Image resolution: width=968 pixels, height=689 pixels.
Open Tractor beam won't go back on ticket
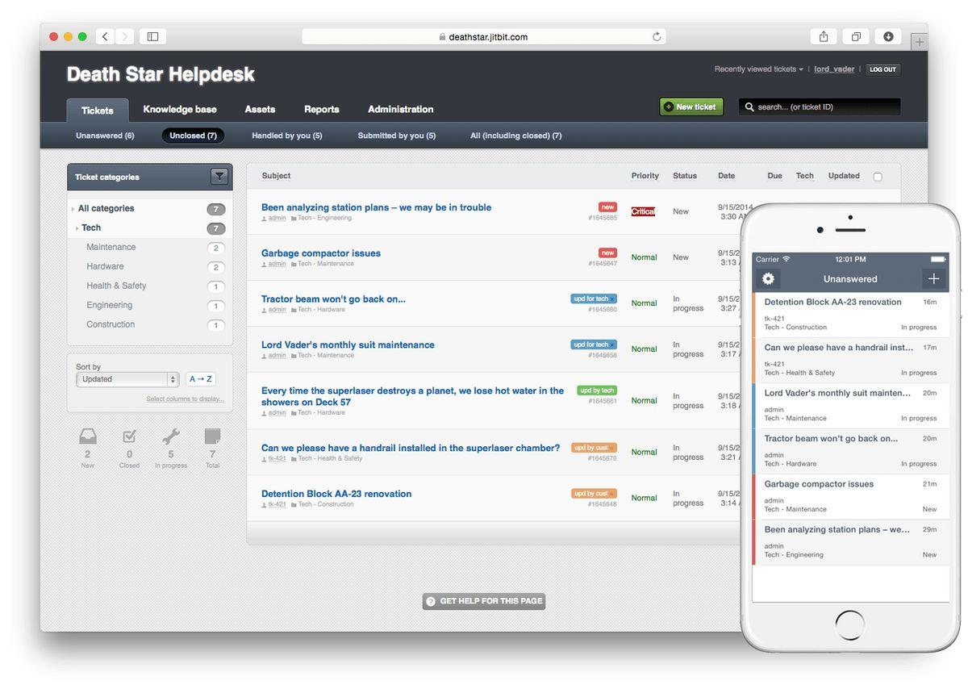pyautogui.click(x=333, y=299)
